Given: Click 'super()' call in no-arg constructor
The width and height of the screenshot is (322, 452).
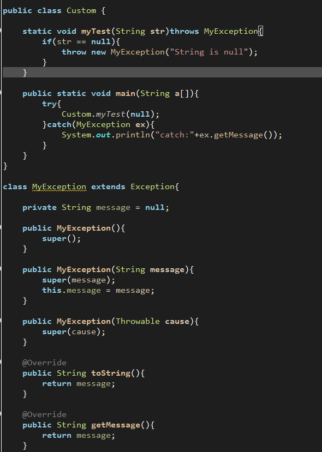Looking at the screenshot, I should (59, 239).
